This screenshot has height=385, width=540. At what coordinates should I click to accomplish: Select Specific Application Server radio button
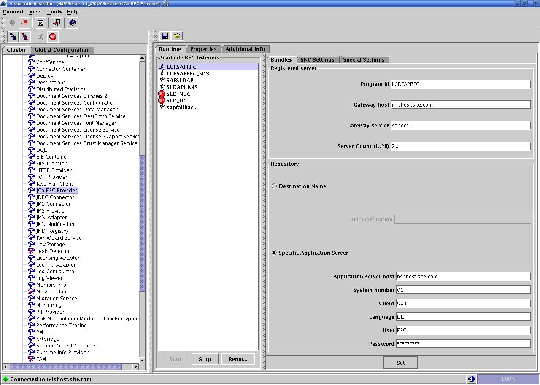tap(274, 253)
